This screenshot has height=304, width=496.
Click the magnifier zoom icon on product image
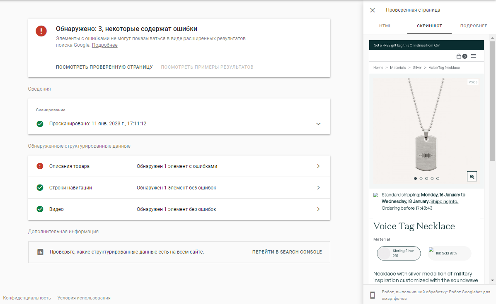472,176
